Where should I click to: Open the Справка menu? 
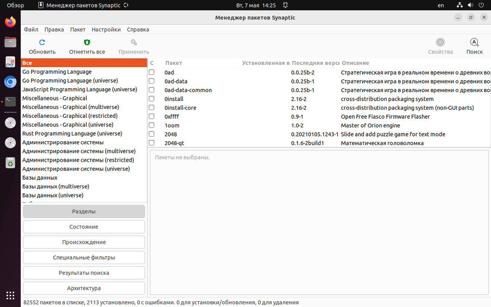click(138, 29)
